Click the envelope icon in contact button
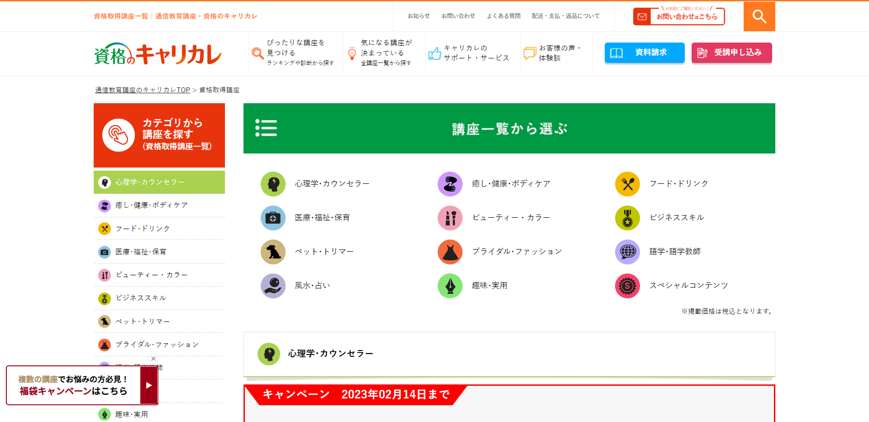The width and height of the screenshot is (869, 422). click(642, 17)
